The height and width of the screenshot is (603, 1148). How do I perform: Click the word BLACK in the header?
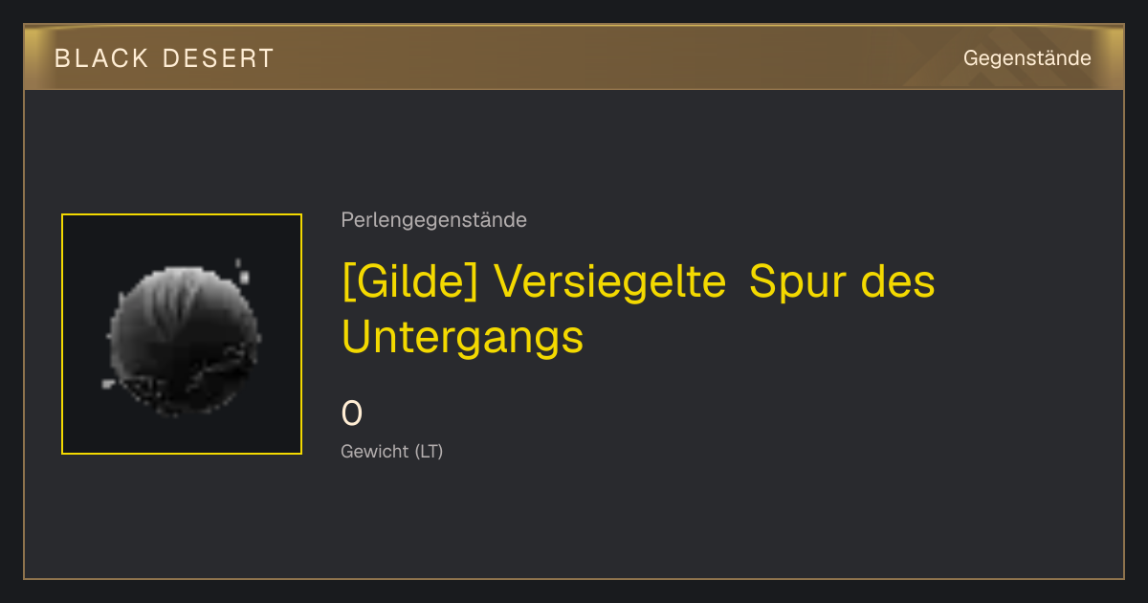[x=101, y=58]
